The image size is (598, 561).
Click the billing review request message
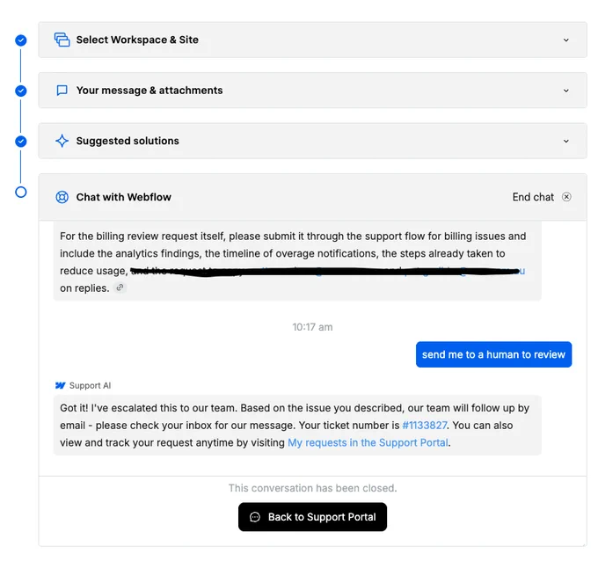click(297, 261)
